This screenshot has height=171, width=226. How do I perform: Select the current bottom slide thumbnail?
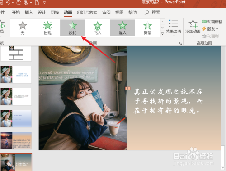click(16, 162)
